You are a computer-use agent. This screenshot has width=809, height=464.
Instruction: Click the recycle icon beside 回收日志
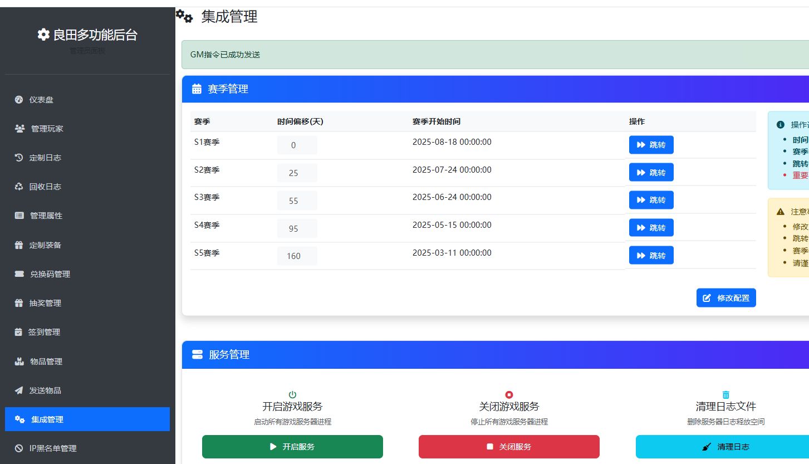click(x=19, y=187)
